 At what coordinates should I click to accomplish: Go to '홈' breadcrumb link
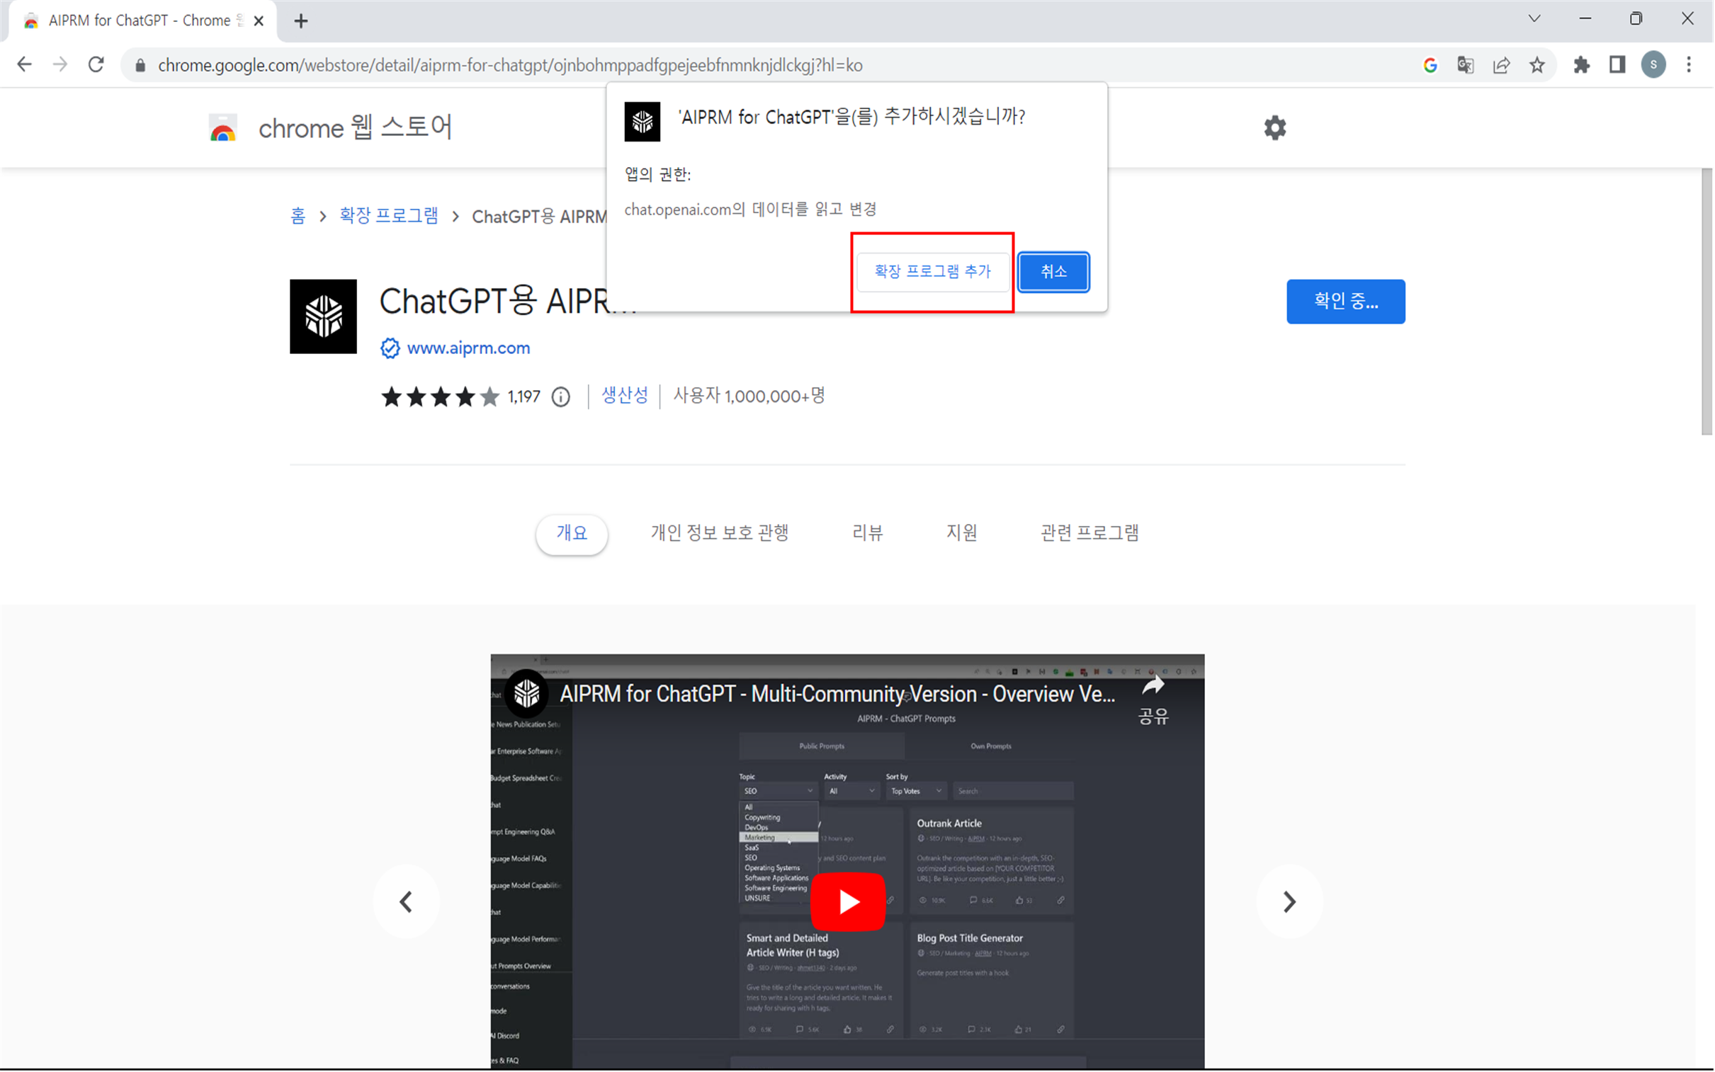point(298,215)
